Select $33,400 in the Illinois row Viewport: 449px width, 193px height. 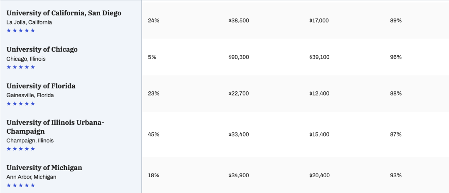point(239,134)
